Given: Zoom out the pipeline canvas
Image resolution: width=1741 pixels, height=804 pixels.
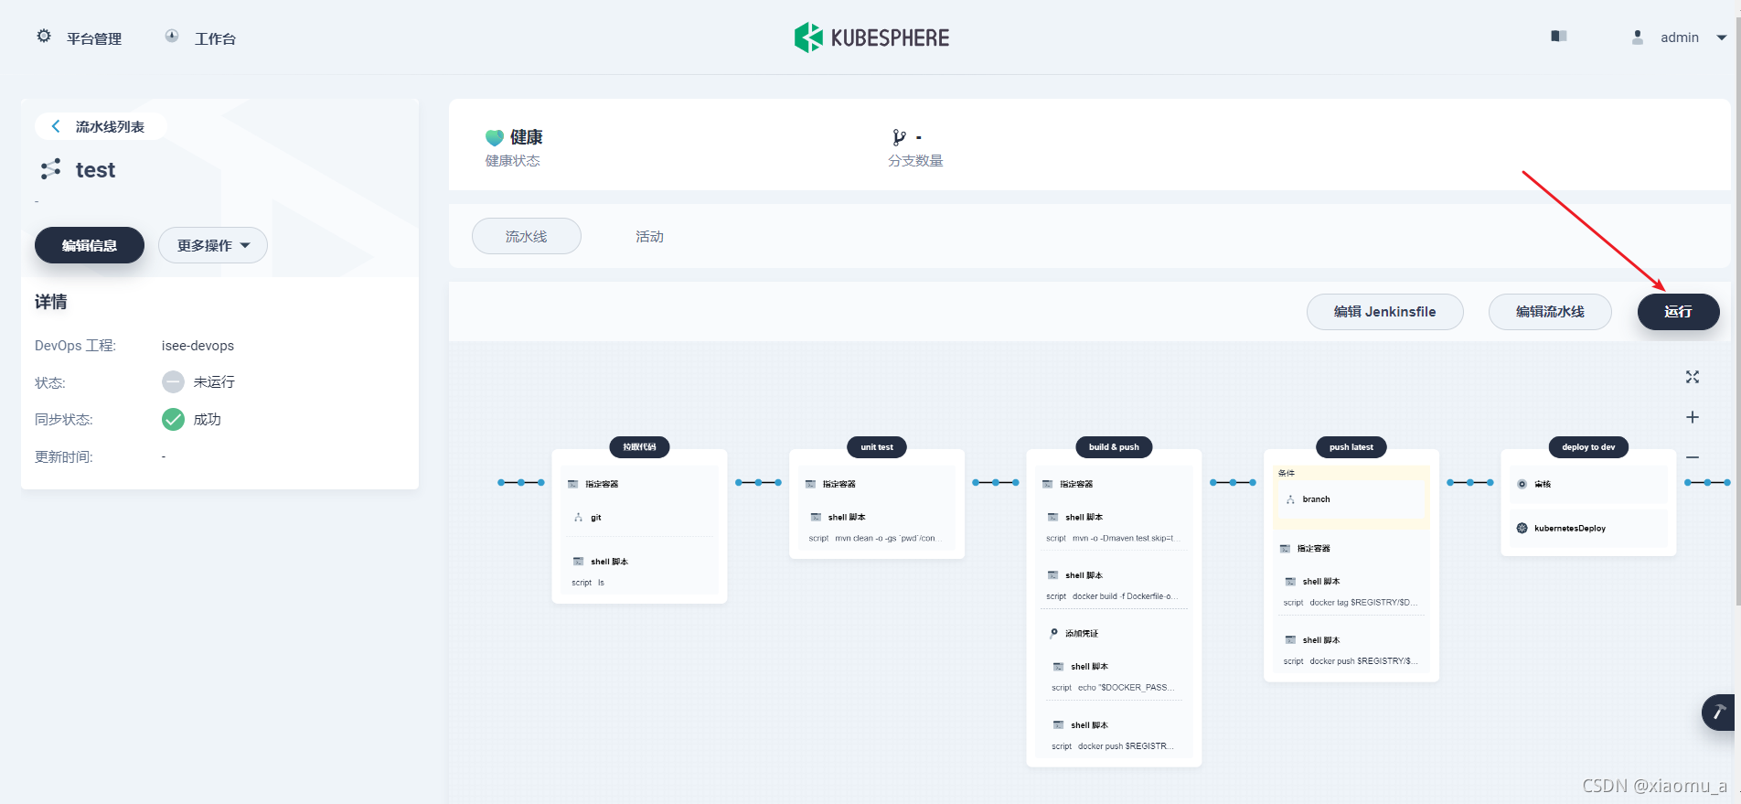Looking at the screenshot, I should coord(1693,456).
